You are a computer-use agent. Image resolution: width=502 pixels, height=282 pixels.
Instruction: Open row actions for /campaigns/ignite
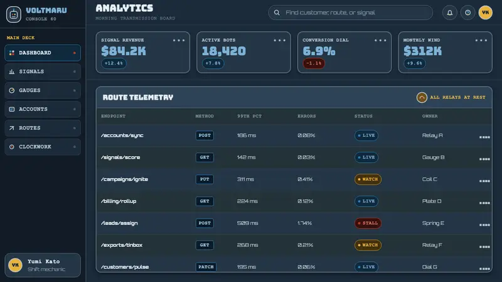coord(484,181)
